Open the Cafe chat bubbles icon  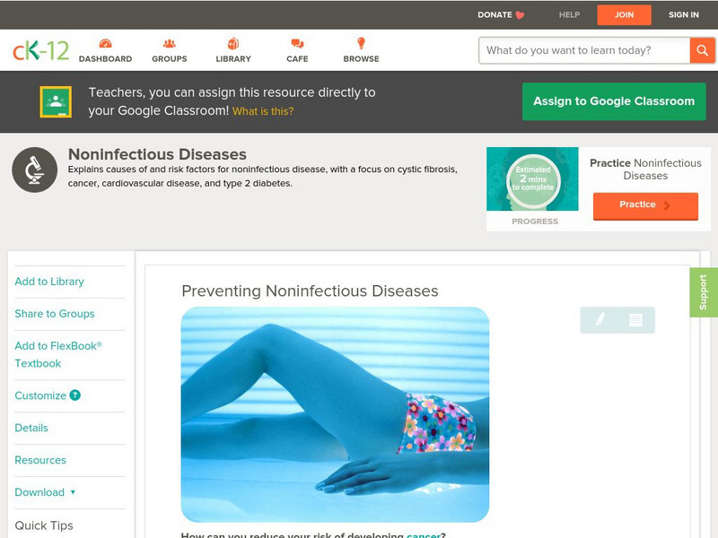click(297, 44)
